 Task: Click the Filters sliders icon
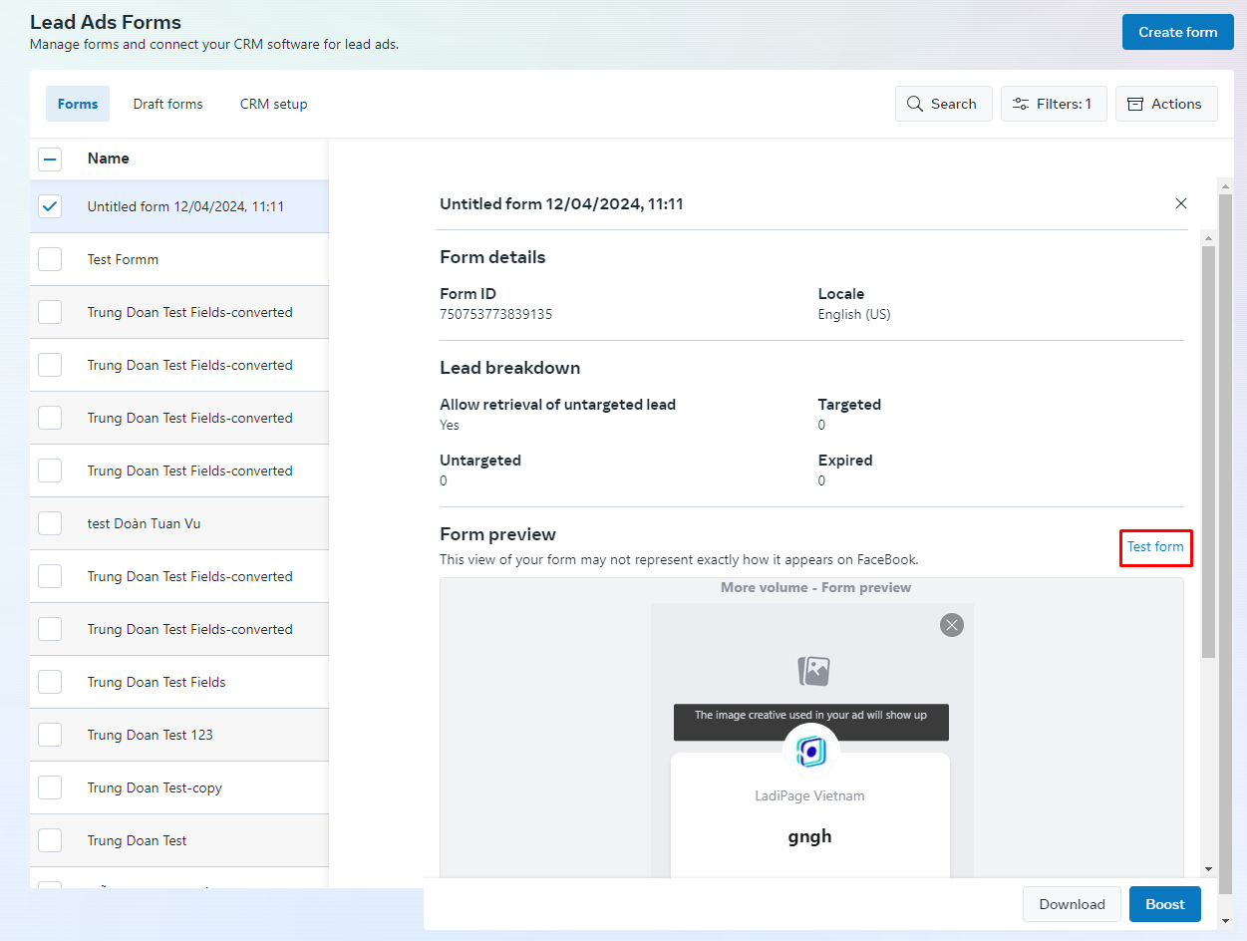[x=1021, y=104]
